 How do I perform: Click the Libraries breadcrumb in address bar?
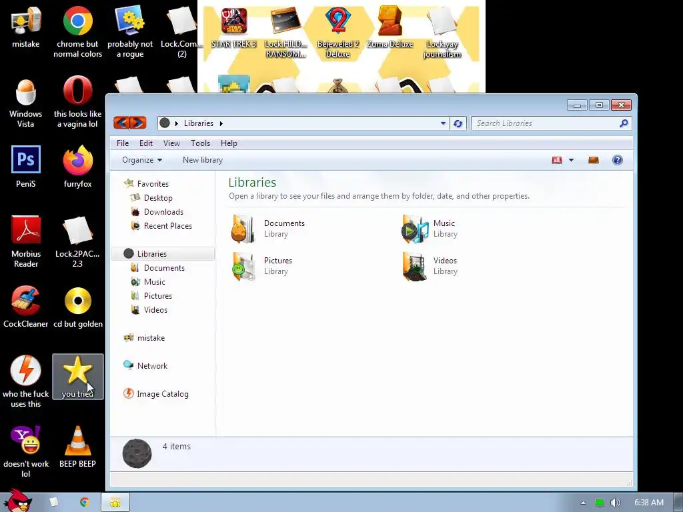click(199, 123)
